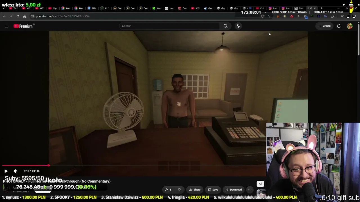
Task: Open the more actions ellipsis menu
Action: (x=250, y=190)
